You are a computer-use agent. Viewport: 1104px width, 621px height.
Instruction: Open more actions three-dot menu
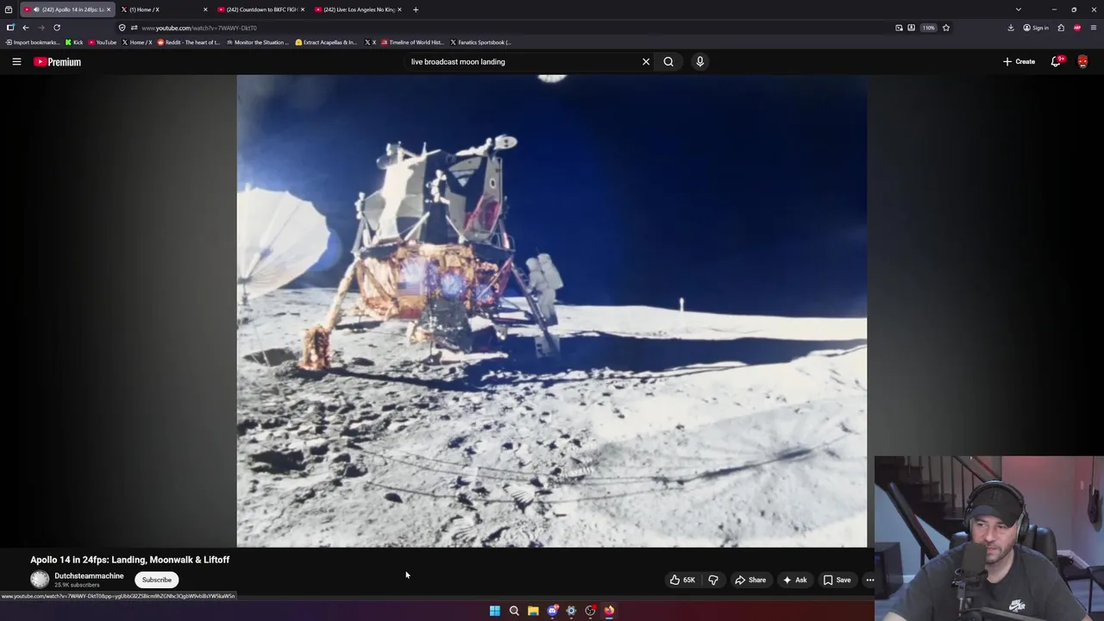click(869, 580)
